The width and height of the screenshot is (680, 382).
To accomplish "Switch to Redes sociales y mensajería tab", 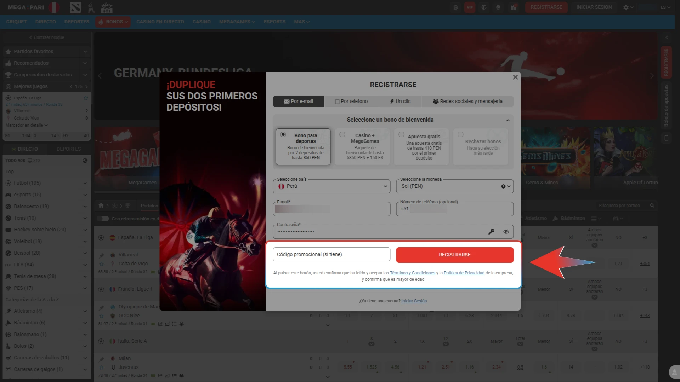I will [467, 102].
